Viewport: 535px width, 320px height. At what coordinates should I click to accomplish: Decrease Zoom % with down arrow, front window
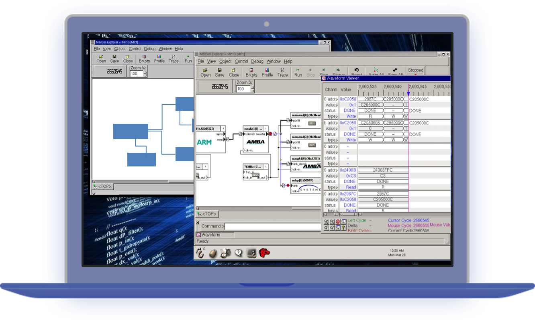pyautogui.click(x=252, y=90)
